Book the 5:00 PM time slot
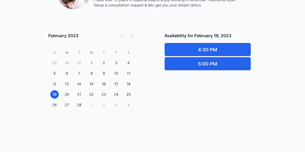 (208, 64)
